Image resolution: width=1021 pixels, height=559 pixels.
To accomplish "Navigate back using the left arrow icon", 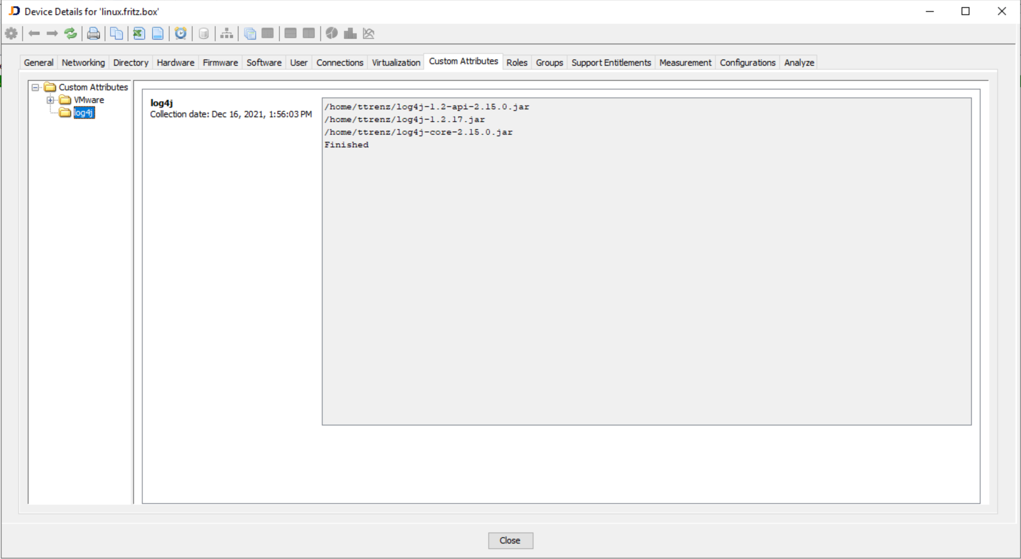I will pos(34,34).
